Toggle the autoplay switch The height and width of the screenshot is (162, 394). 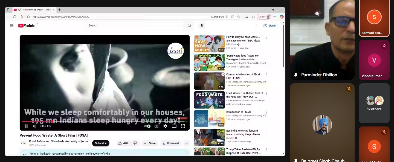point(148,126)
